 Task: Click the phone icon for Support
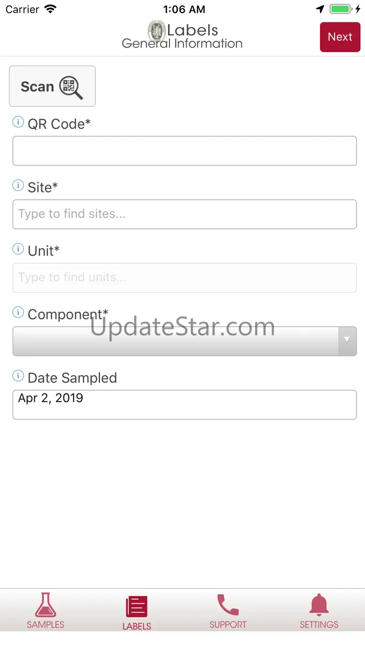point(228,605)
